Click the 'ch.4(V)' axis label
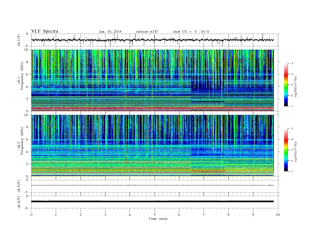Image resolution: width=313 pixels, height=241 pixels. pyautogui.click(x=19, y=202)
